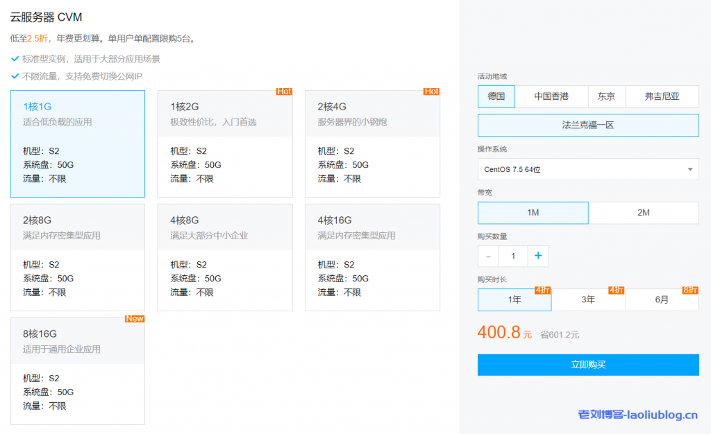Choose the 1核2G Hot configuration card
Image resolution: width=711 pixels, height=434 pixels.
tap(225, 144)
